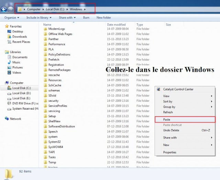Click the Network icon in sidebar

(7, 119)
